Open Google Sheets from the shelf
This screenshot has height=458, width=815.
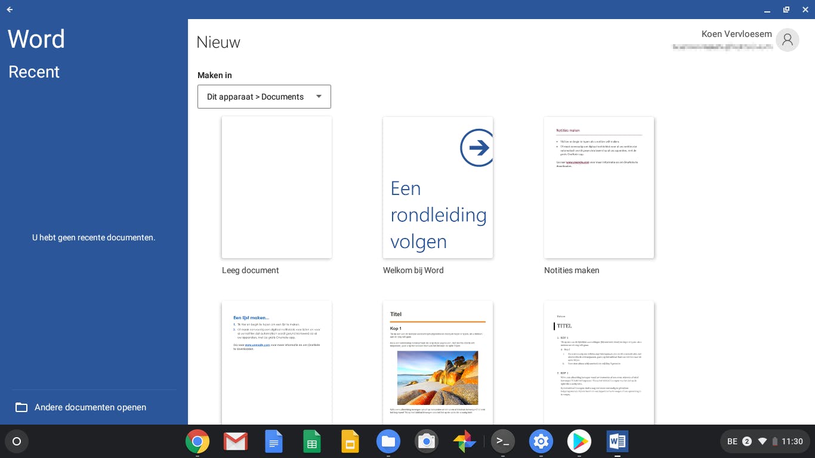[312, 442]
